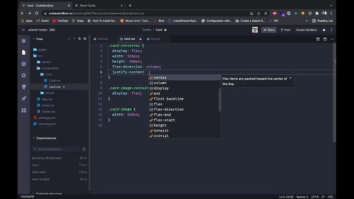The width and height of the screenshot is (354, 199).
Task: Click the new folder icon in Files header
Action: coord(85,39)
